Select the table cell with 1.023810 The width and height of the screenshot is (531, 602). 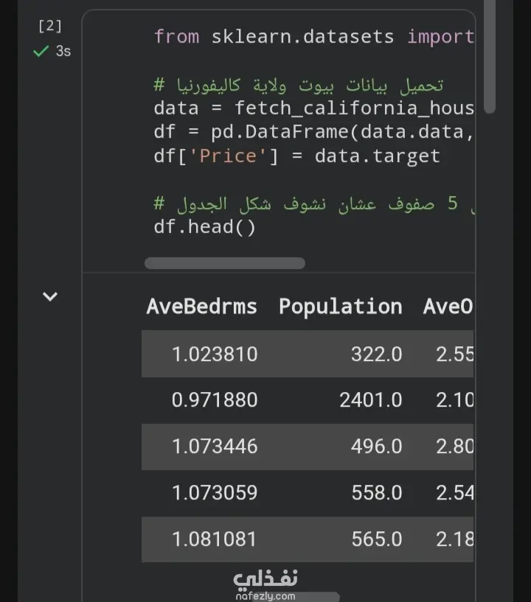[215, 354]
